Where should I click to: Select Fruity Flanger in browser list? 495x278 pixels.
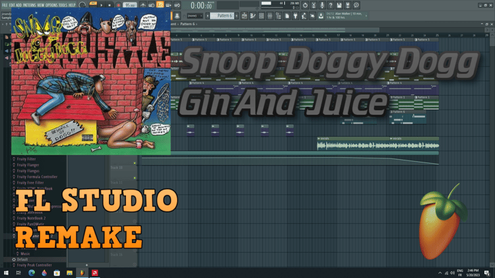click(28, 165)
